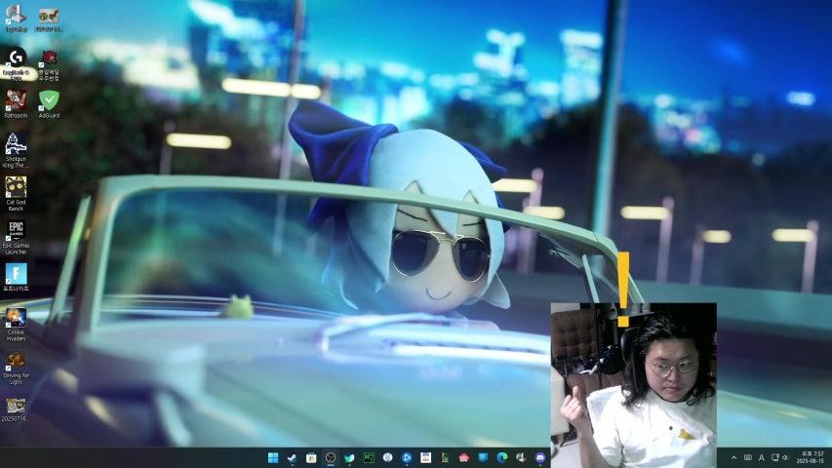The height and width of the screenshot is (468, 832).
Task: Open the Cat God Ranch shortcut
Action: 16,194
